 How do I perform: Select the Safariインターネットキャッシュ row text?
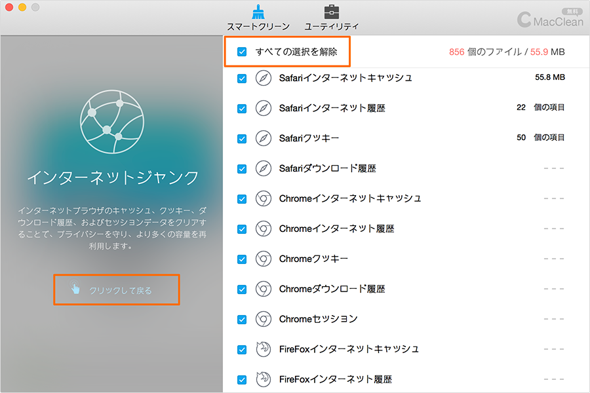tap(345, 78)
